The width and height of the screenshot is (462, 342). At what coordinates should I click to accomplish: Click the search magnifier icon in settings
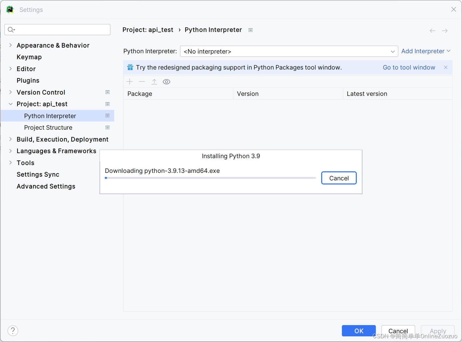(11, 29)
